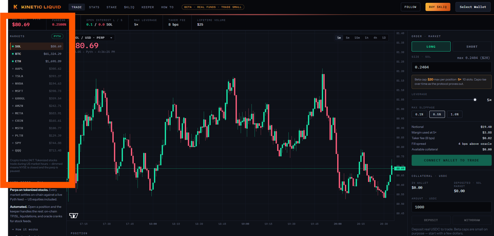Select the NVDA market row
Image resolution: width=494 pixels, height=236 pixels.
coord(37,83)
